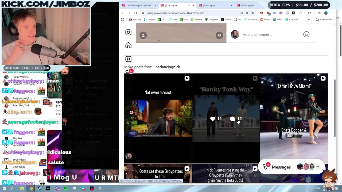
Task: Open Reels icon in Instagram sidebar
Action: click(x=128, y=59)
